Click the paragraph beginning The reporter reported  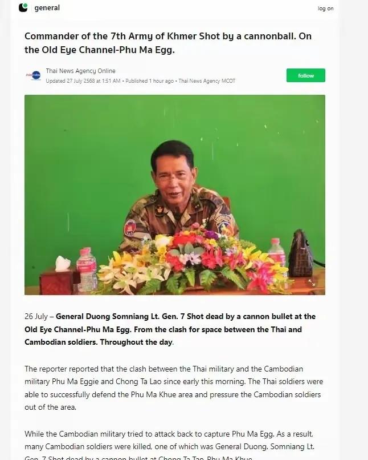(x=174, y=388)
